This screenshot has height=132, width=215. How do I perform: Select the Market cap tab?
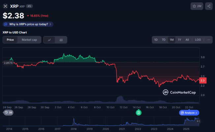pos(29,40)
